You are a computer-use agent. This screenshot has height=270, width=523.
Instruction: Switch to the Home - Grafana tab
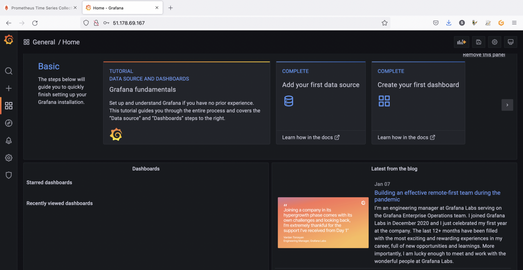pos(120,7)
